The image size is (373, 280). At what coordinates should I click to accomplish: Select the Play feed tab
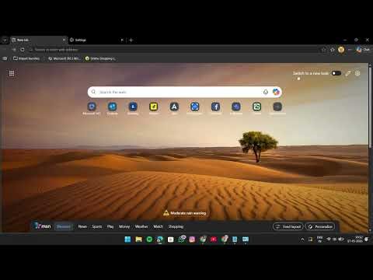(x=110, y=226)
